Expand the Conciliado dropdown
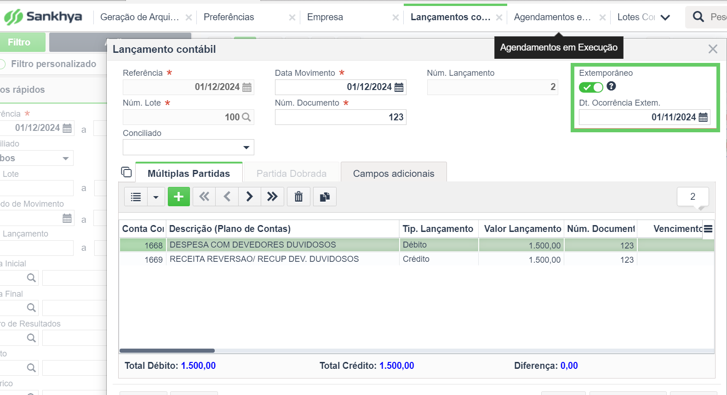Viewport: 727px width, 395px height. (246, 147)
